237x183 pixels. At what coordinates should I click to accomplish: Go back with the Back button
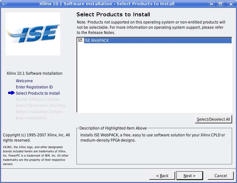pyautogui.click(x=162, y=176)
